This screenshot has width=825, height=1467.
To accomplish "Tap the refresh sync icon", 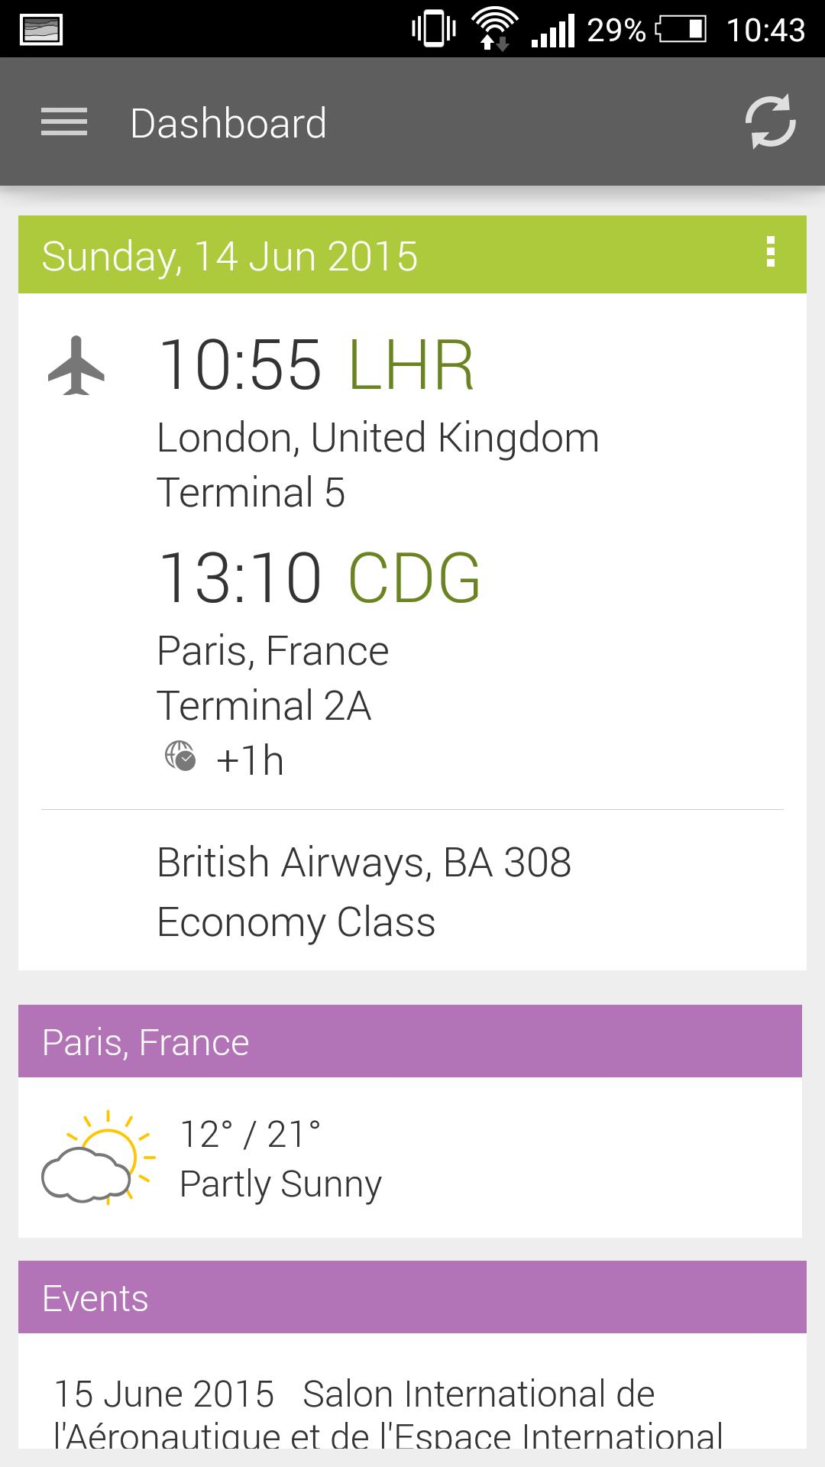I will click(770, 121).
